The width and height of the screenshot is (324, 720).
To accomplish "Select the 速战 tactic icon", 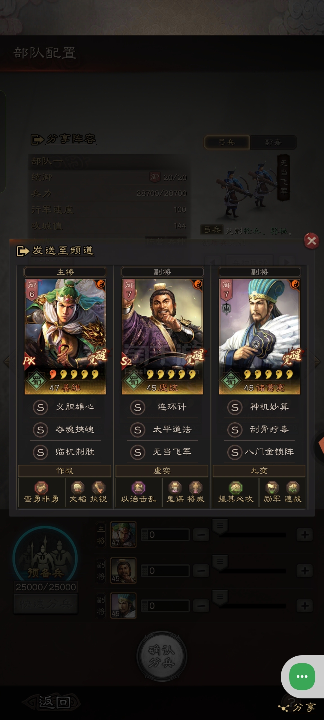I will click(x=293, y=488).
